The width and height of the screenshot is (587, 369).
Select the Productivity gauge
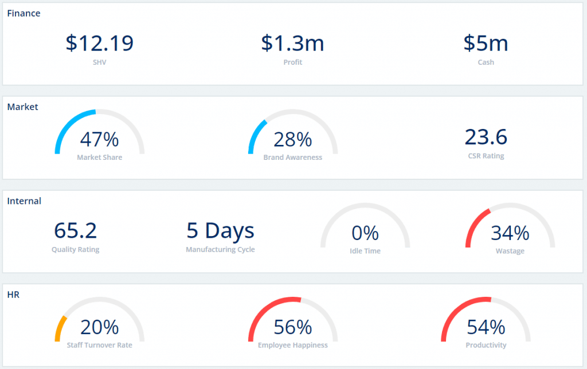click(486, 322)
